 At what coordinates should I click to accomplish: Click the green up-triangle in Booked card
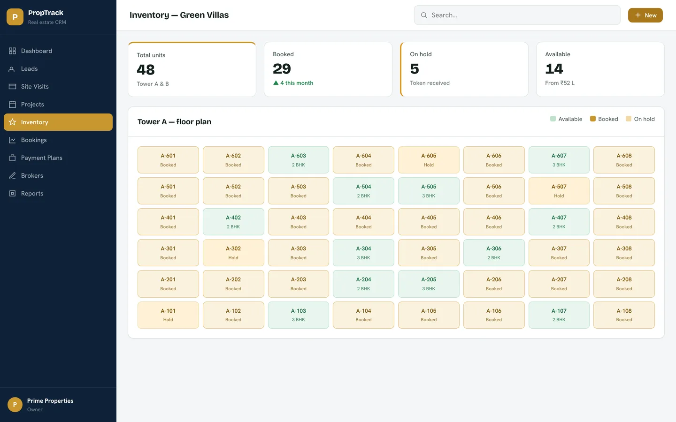(x=276, y=83)
